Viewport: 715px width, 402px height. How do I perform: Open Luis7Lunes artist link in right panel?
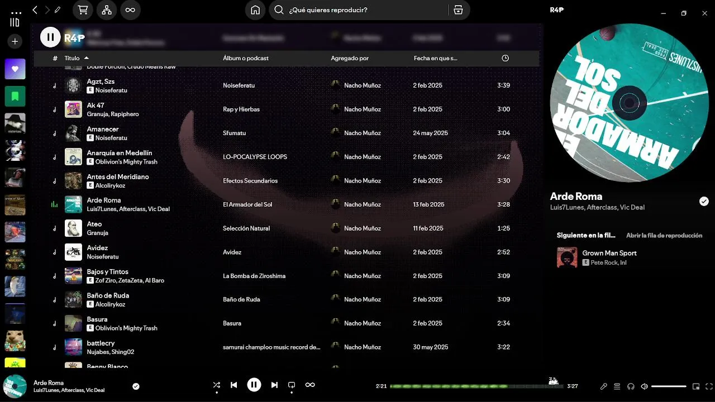click(x=567, y=207)
